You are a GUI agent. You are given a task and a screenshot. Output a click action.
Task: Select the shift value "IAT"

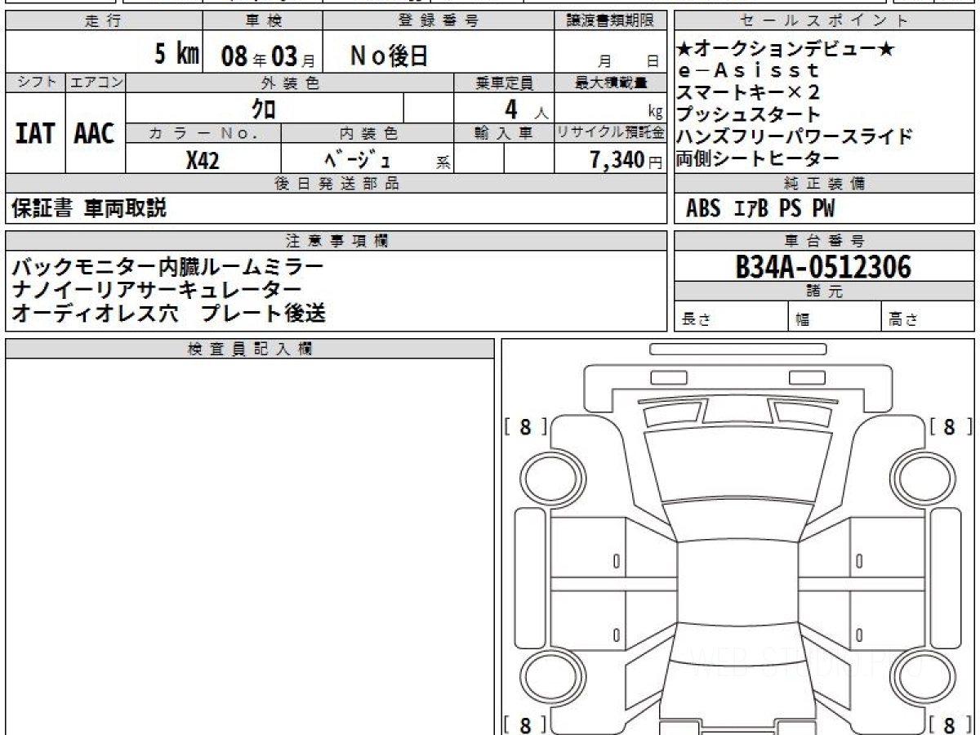point(35,133)
